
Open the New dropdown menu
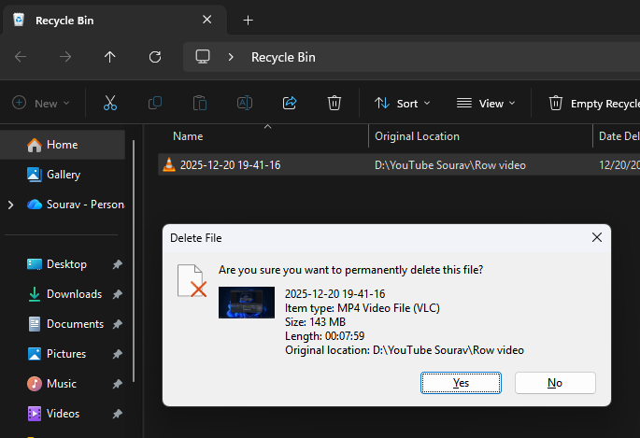37,104
